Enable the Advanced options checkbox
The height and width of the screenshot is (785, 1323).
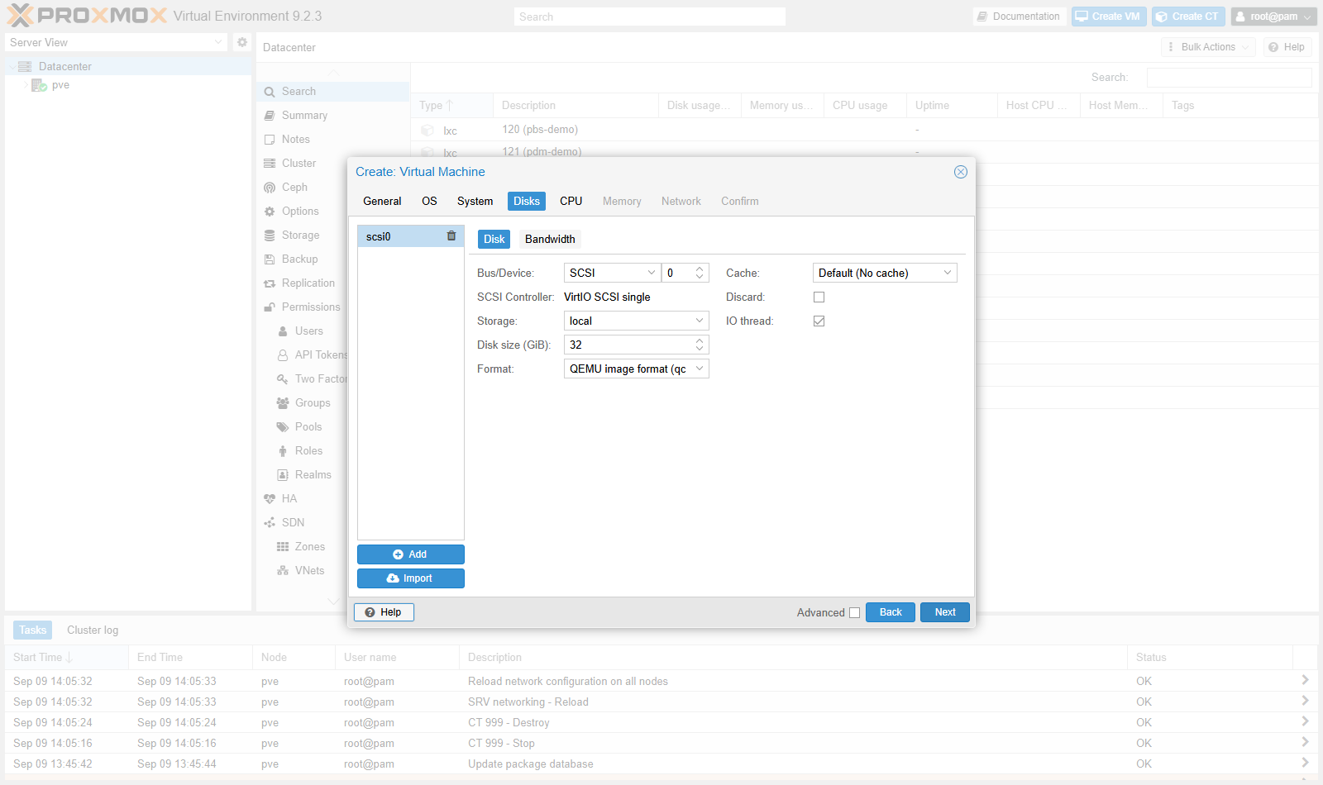pyautogui.click(x=855, y=612)
